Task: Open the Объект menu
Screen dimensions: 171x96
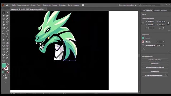Action: point(33,5)
